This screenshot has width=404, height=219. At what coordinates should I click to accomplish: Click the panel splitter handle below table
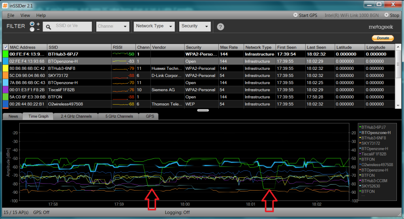click(203, 110)
